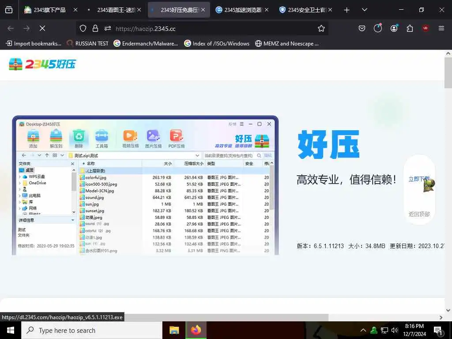The width and height of the screenshot is (452, 339).
Task: Close the 2345旗下产品 tab
Action: point(75,10)
